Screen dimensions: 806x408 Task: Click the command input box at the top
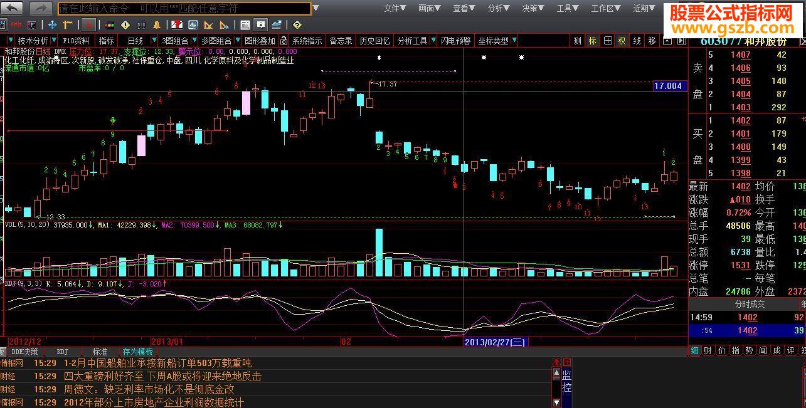click(x=182, y=9)
